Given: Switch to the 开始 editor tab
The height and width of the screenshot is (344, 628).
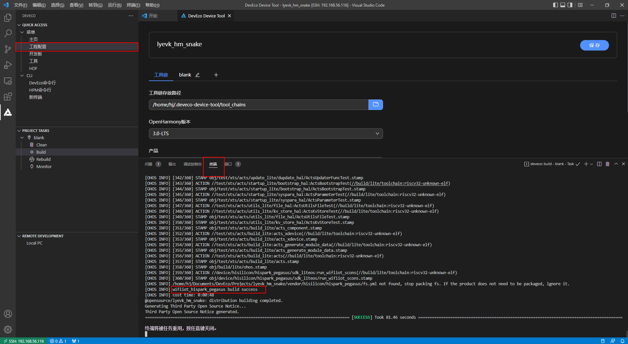Looking at the screenshot, I should point(153,16).
